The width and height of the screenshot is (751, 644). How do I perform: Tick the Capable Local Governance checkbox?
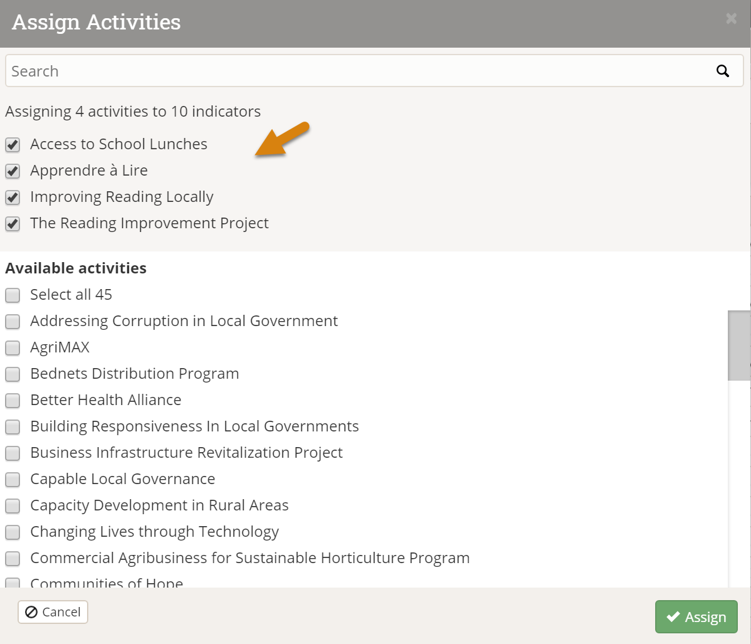pyautogui.click(x=13, y=480)
